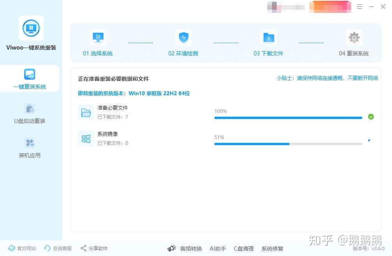Image resolution: width=392 pixels, height=256 pixels.
Task: Click the U盘启动重装 USB drive icon
Action: (x=30, y=108)
